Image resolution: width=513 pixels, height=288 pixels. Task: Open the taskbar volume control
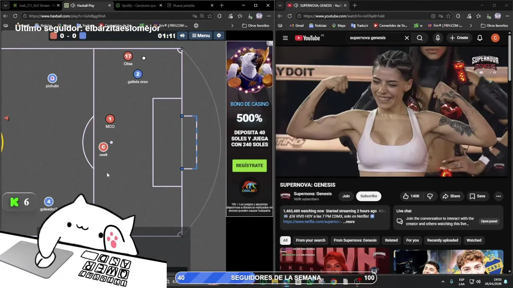pos(478,282)
